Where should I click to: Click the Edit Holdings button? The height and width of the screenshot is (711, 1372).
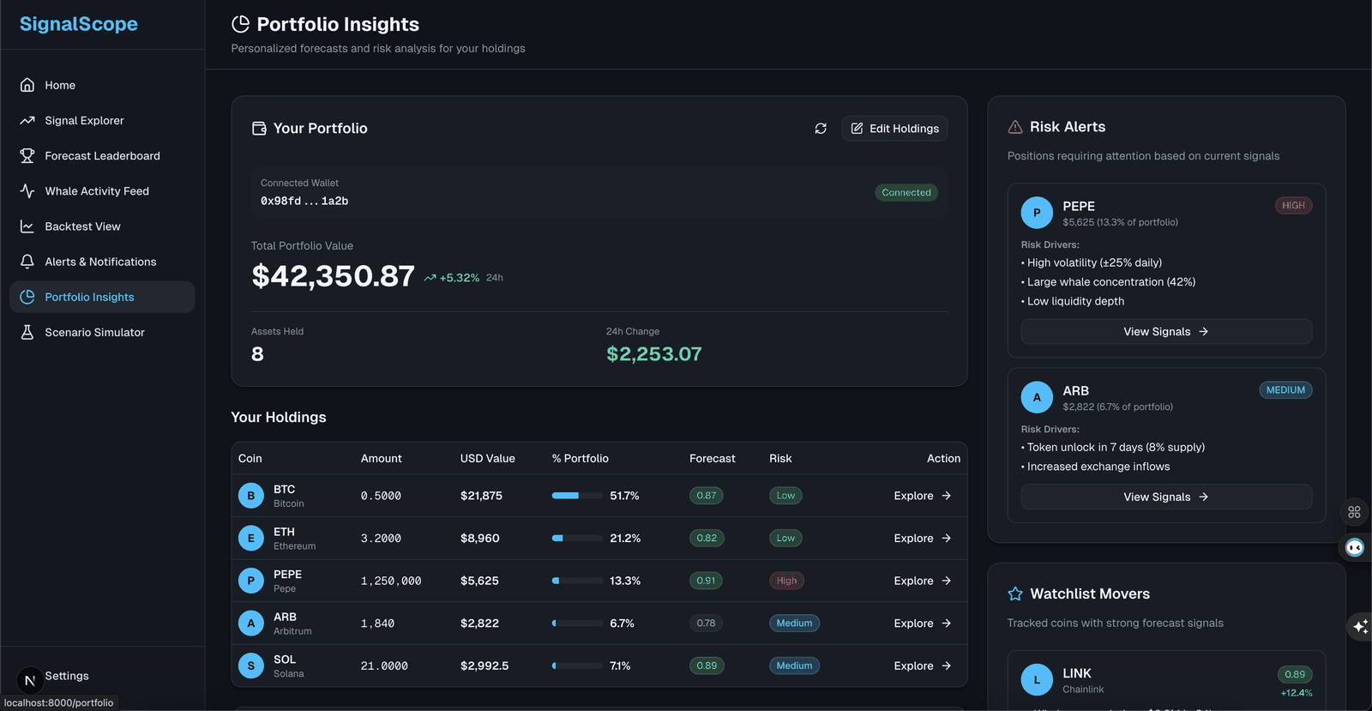[x=894, y=129]
